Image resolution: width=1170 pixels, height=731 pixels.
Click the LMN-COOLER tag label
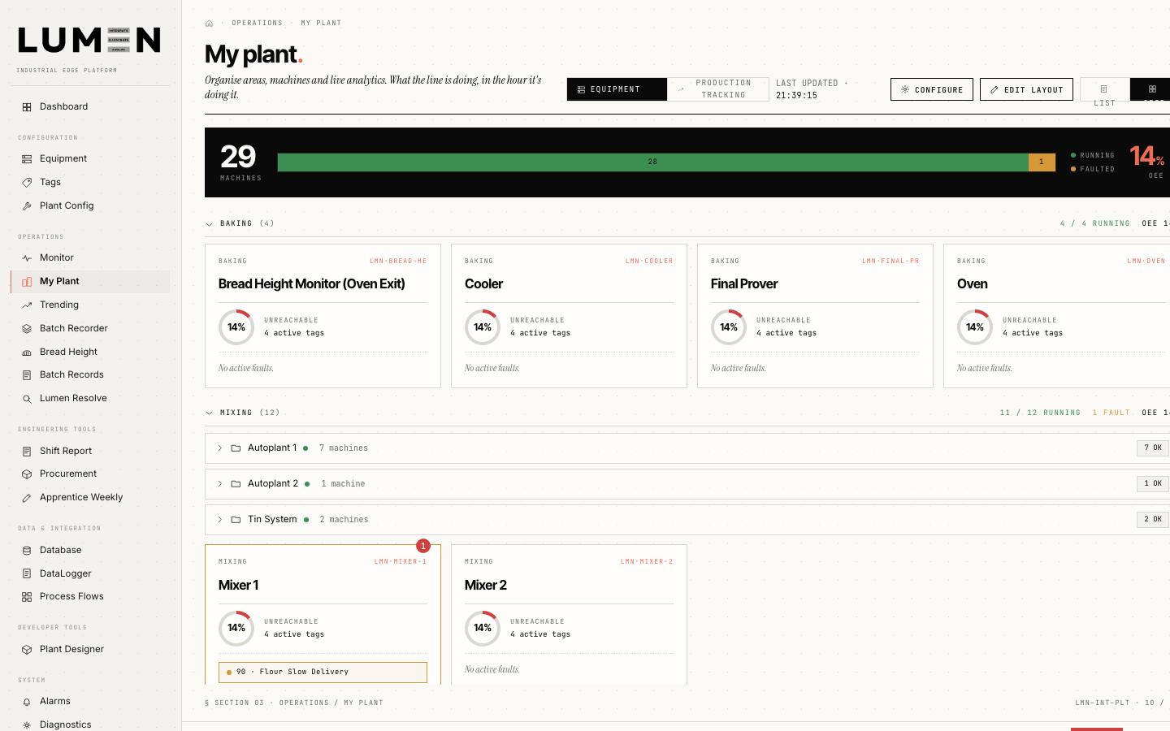click(649, 262)
